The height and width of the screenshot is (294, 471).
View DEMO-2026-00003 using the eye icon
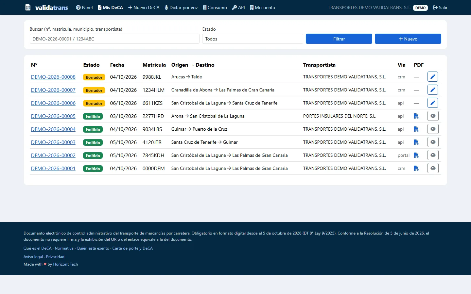click(x=433, y=142)
